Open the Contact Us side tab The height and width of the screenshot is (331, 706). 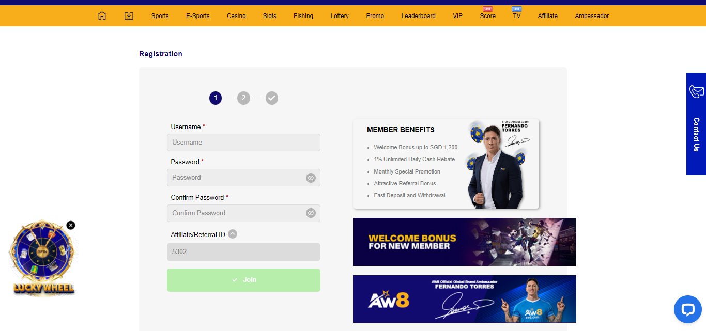[696, 124]
